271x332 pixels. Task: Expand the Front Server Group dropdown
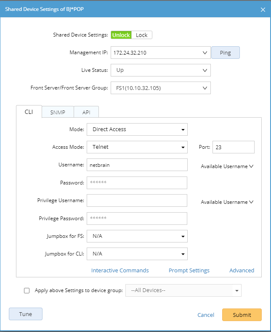coord(205,88)
